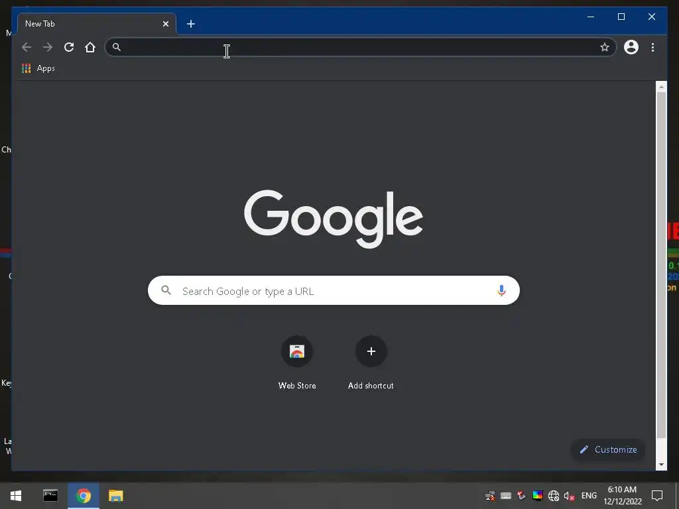The width and height of the screenshot is (679, 509).
Task: Switch input language via ENG indicator
Action: [589, 496]
